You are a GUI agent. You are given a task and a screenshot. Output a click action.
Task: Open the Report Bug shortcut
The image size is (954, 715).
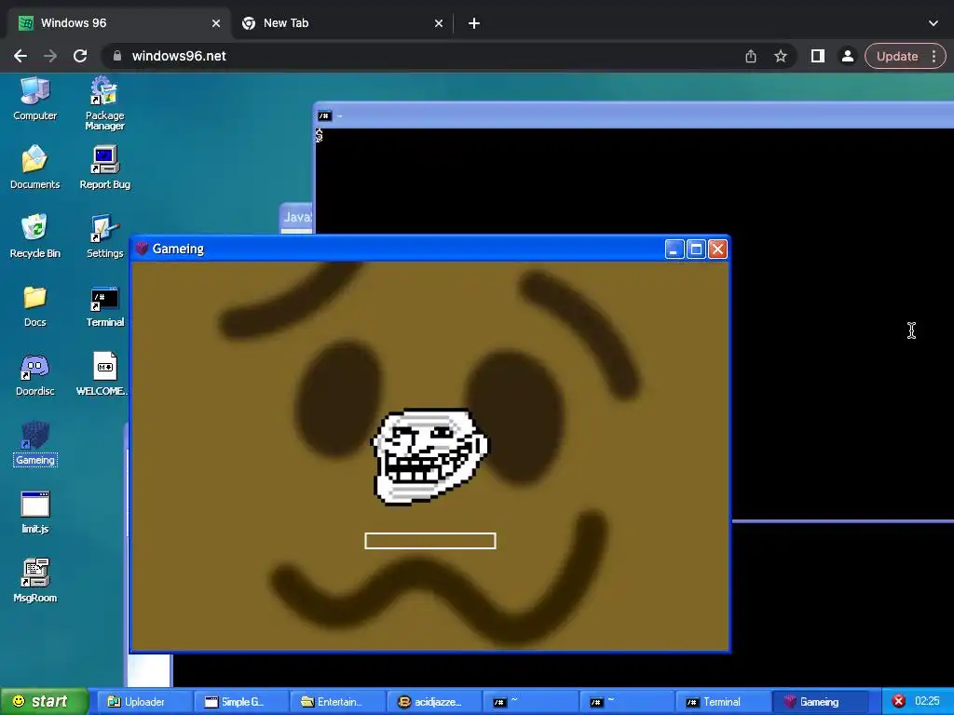[104, 168]
